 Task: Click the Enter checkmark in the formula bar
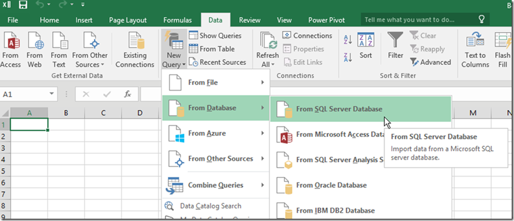[x=107, y=94]
